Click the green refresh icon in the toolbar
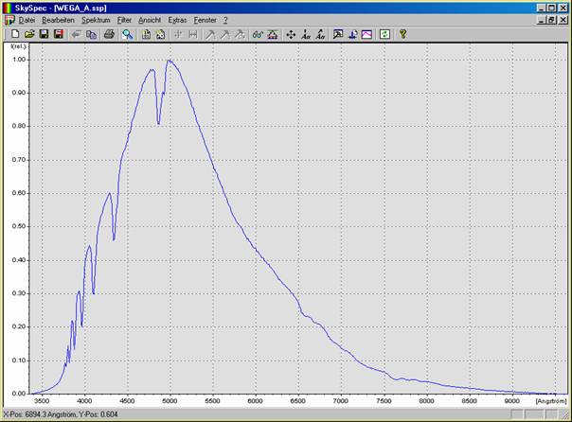Viewport: 572px width, 422px height. click(384, 34)
